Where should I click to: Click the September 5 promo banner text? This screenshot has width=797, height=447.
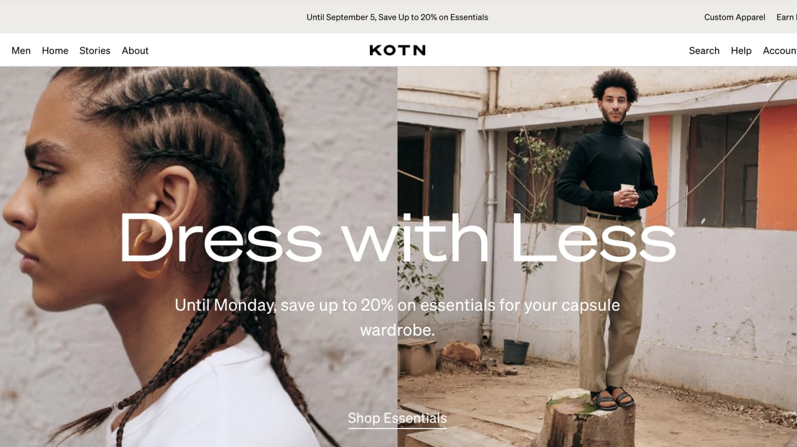[397, 17]
